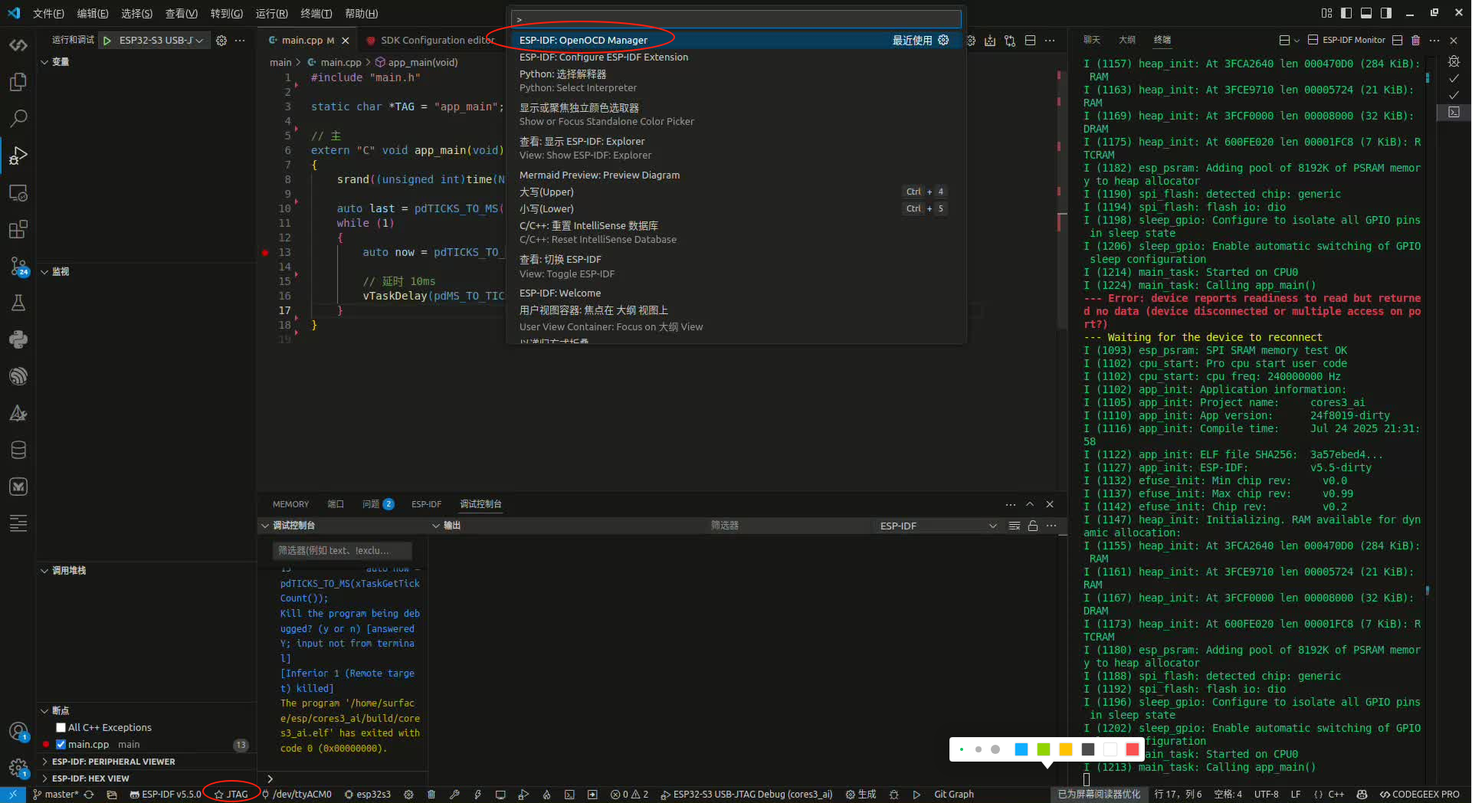Click the ESP-IDF v5.5.0 version in status bar
This screenshot has width=1472, height=803.
click(x=166, y=795)
